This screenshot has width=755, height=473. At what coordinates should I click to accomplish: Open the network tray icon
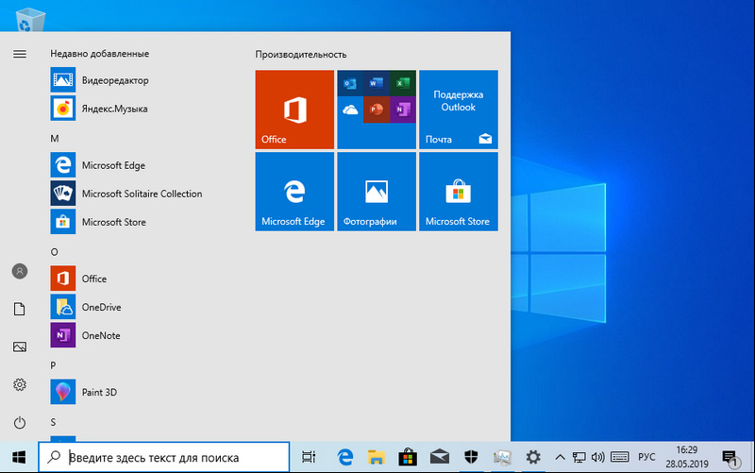tap(579, 457)
